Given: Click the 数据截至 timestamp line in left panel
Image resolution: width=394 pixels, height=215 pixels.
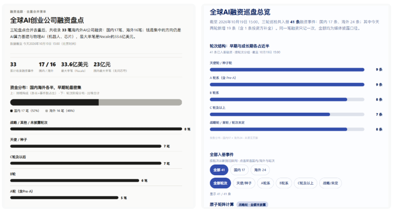Looking at the screenshot, I should 43,43.
